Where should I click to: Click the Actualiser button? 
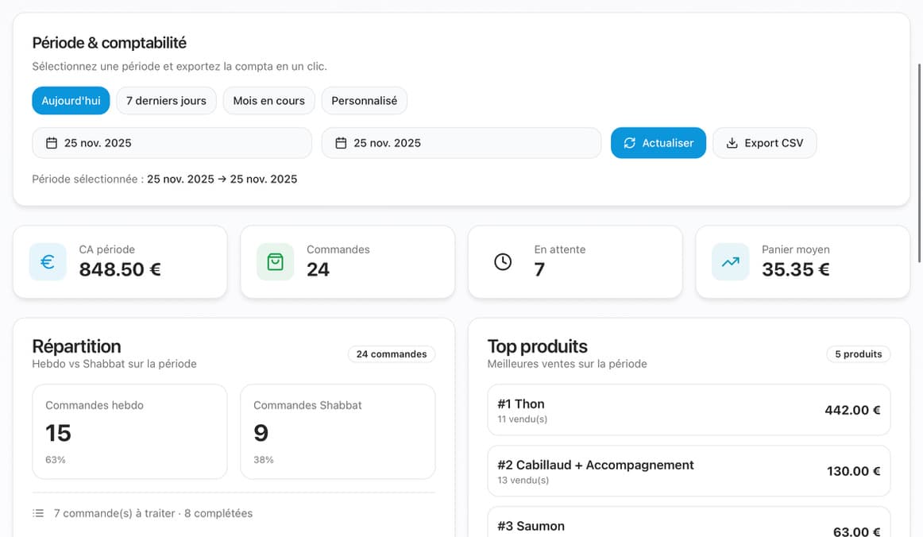tap(658, 143)
